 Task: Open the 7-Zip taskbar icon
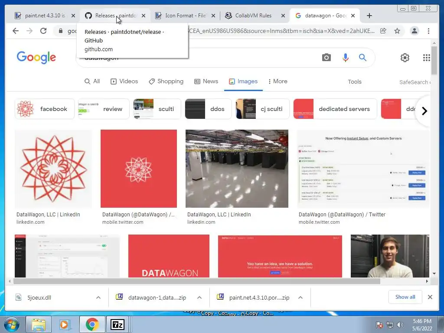click(x=118, y=324)
